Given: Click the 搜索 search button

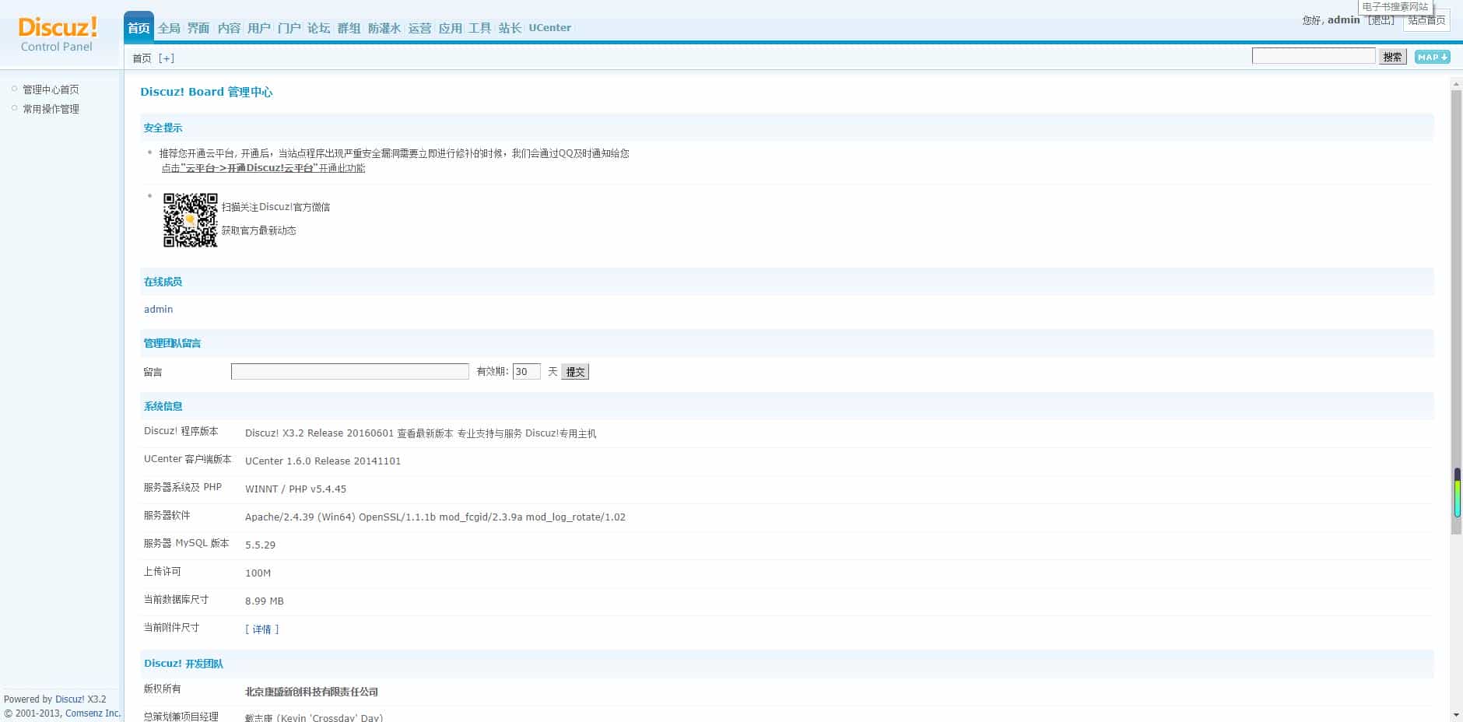Looking at the screenshot, I should (x=1392, y=57).
